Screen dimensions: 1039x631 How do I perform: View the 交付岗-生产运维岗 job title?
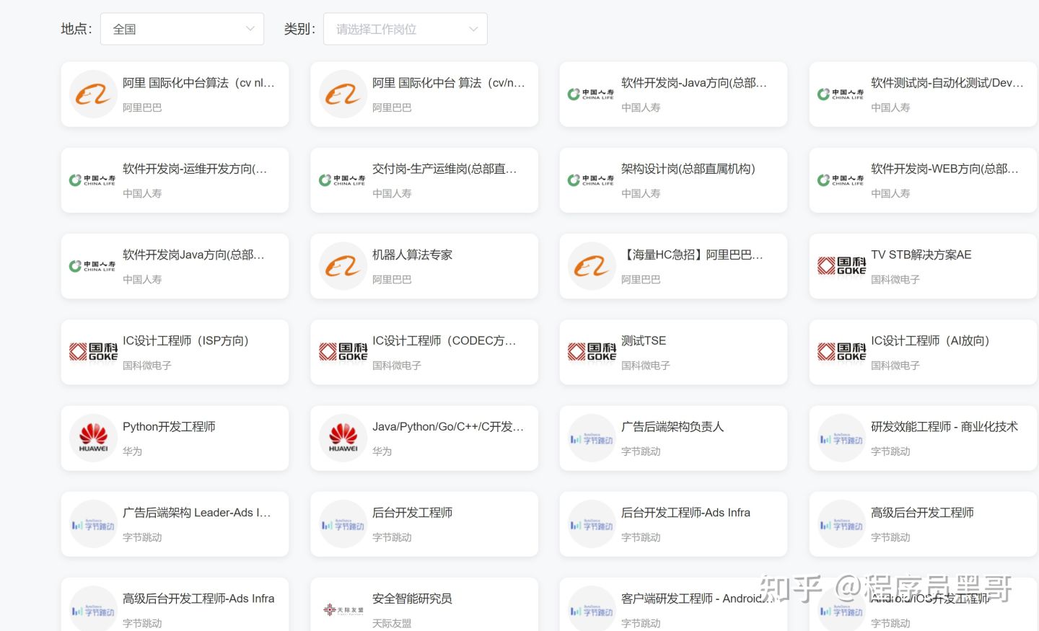[444, 169]
